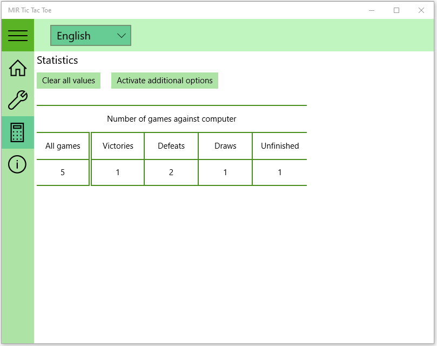437x346 pixels.
Task: Activate additional options
Action: pyautogui.click(x=164, y=80)
